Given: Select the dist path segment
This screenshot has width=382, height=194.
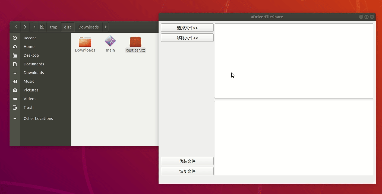Looking at the screenshot, I should pos(68,27).
